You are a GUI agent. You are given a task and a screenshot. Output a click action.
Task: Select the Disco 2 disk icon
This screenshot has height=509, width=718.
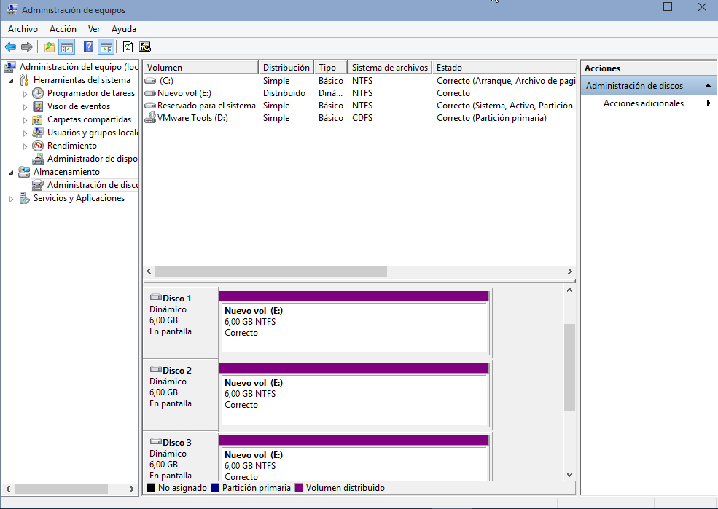[156, 369]
